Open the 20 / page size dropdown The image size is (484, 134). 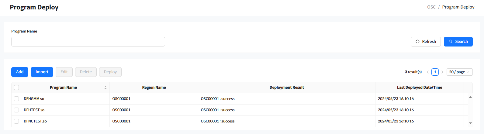click(459, 72)
